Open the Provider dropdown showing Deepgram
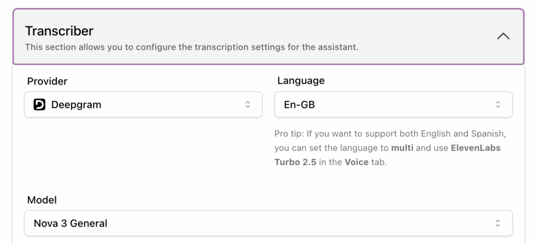Viewport: 537px width, 244px height. (x=143, y=105)
